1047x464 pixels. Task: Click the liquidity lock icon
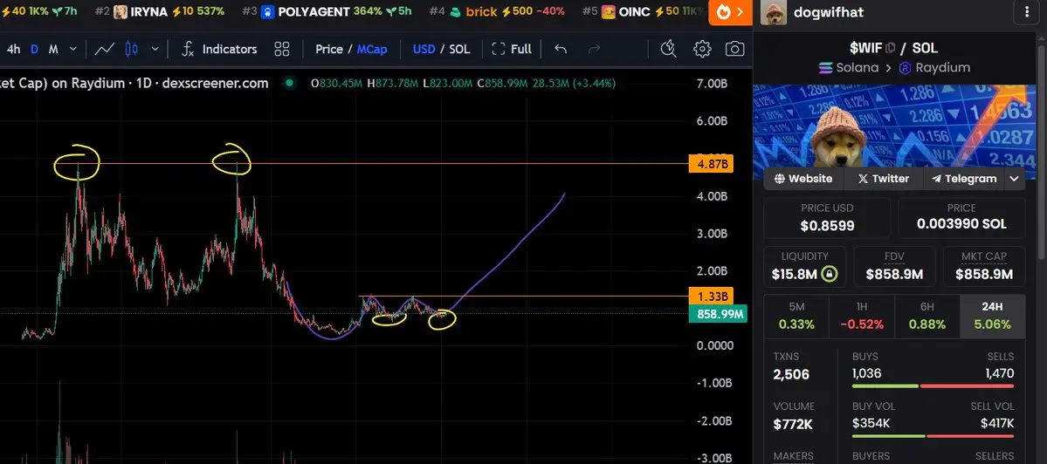tap(830, 273)
